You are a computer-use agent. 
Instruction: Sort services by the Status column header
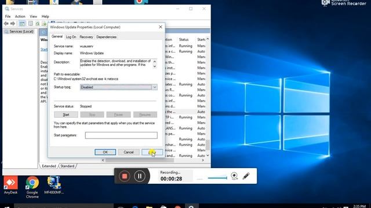click(x=184, y=39)
